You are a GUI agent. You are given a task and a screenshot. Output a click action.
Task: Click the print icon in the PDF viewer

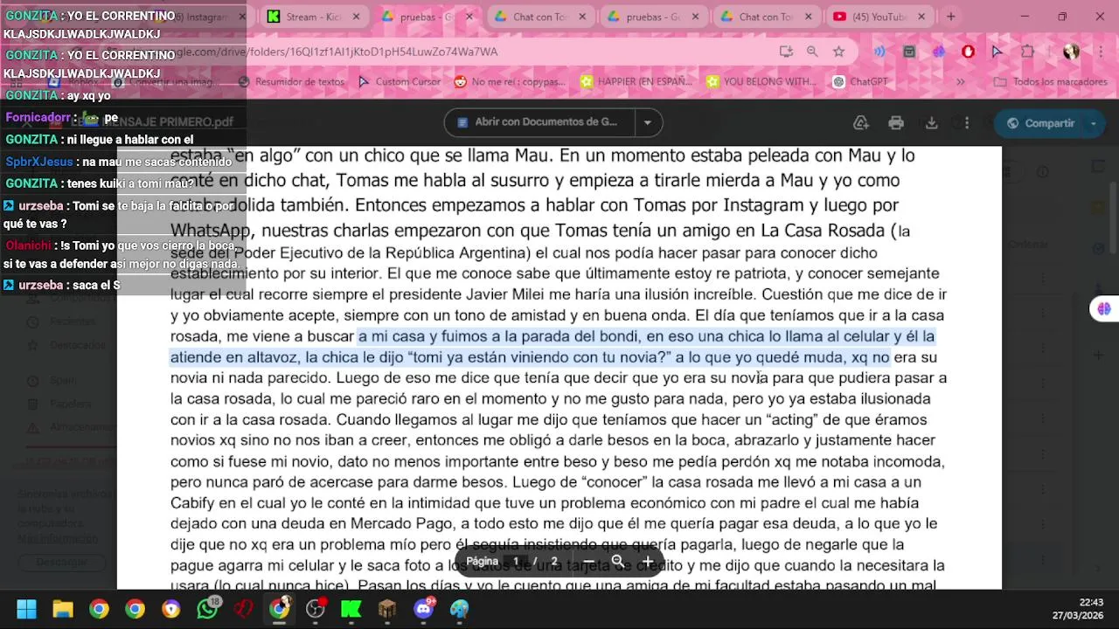[895, 123]
